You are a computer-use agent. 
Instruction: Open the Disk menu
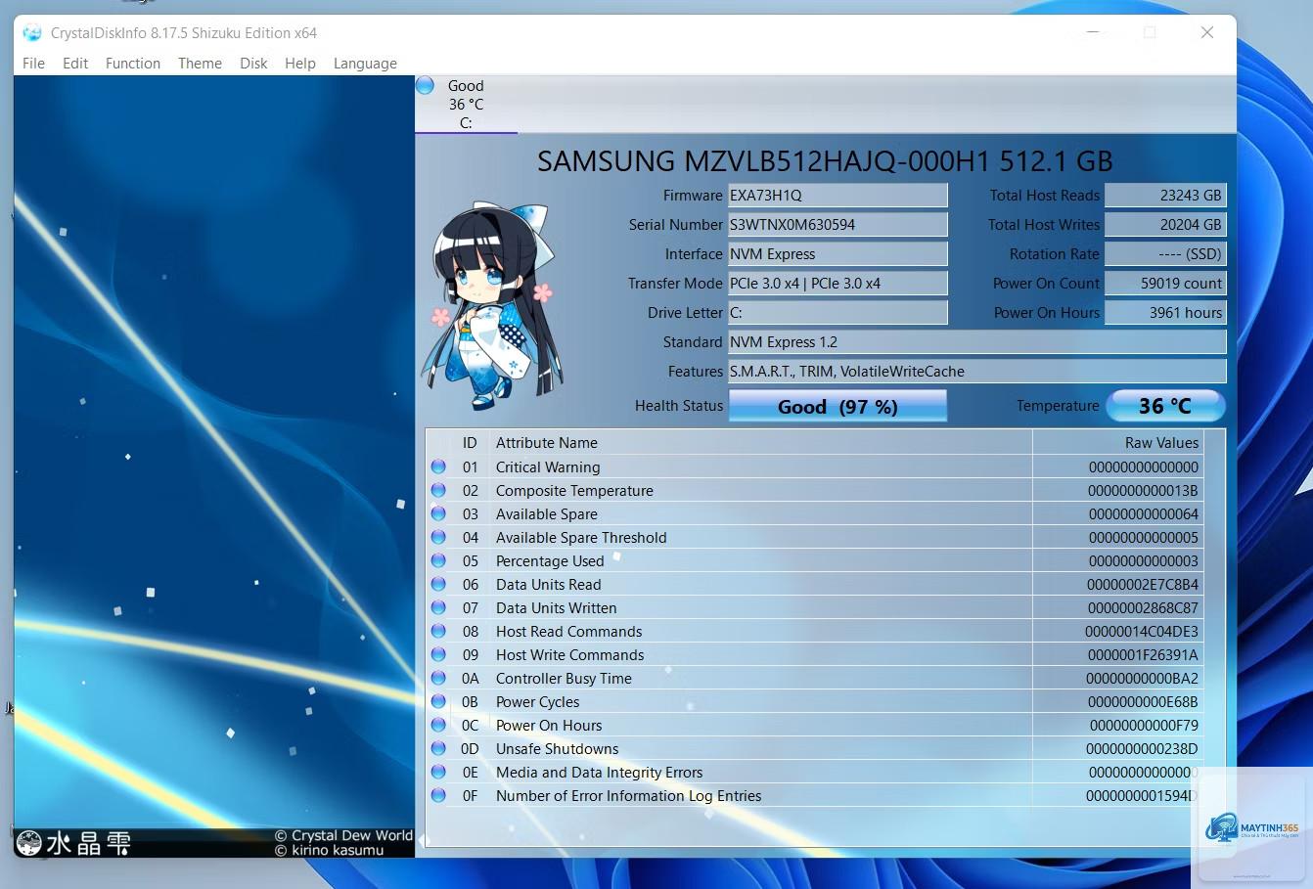click(253, 63)
